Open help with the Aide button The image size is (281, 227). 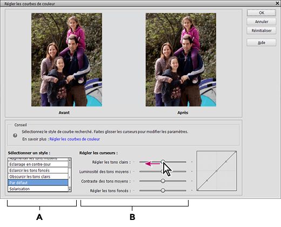pos(262,43)
